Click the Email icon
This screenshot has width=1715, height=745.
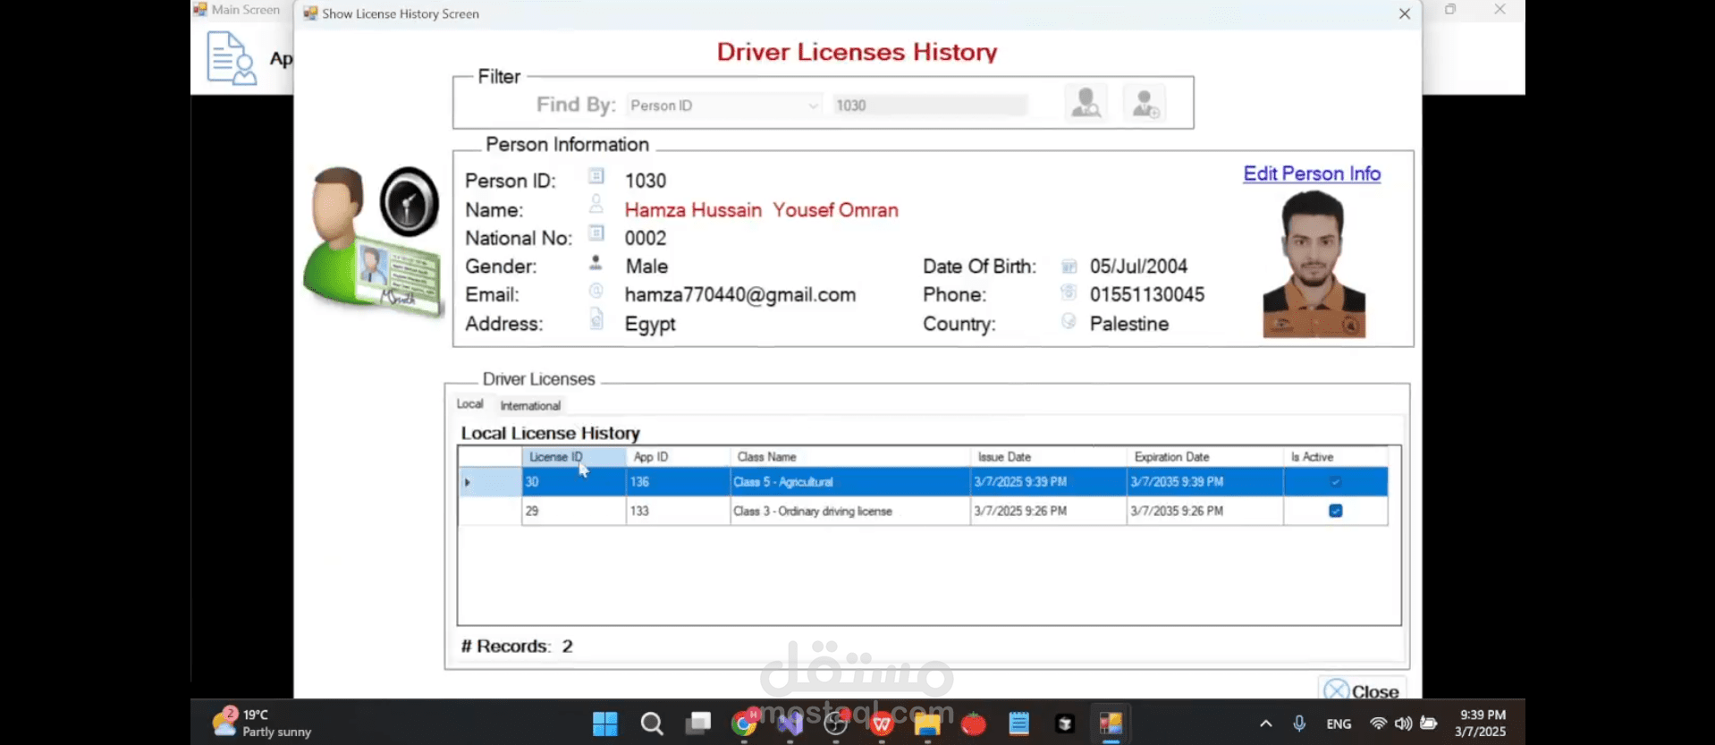click(x=596, y=291)
